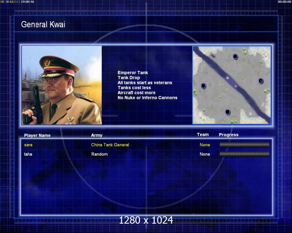Select player name "sara"

point(28,145)
